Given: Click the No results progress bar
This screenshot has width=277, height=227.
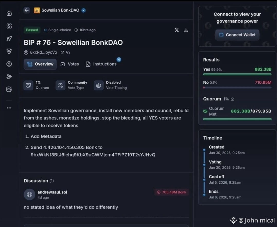Looking at the screenshot, I should (237, 88).
